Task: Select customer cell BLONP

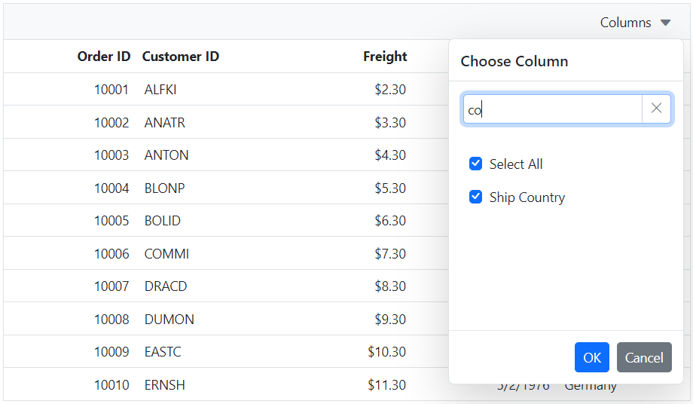Action: (x=164, y=188)
